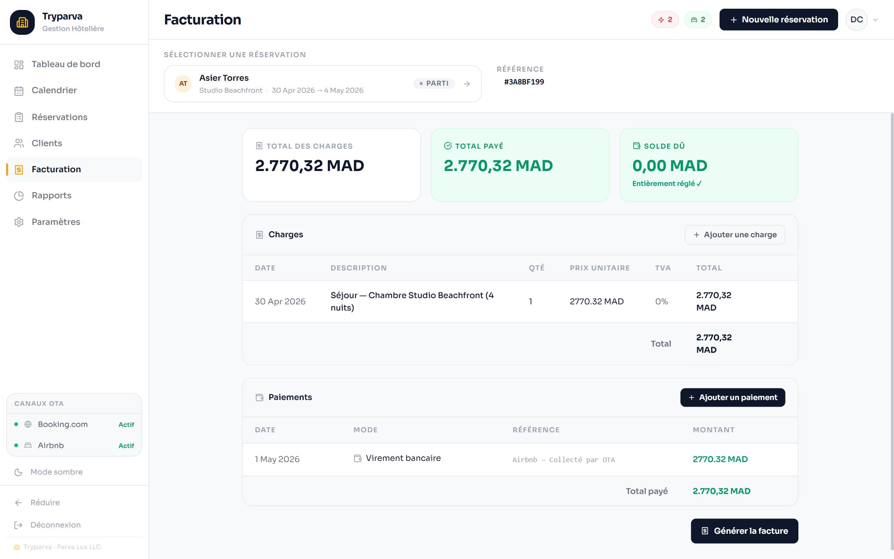894x559 pixels.
Task: Click reference #3A8BF199
Action: tap(524, 82)
